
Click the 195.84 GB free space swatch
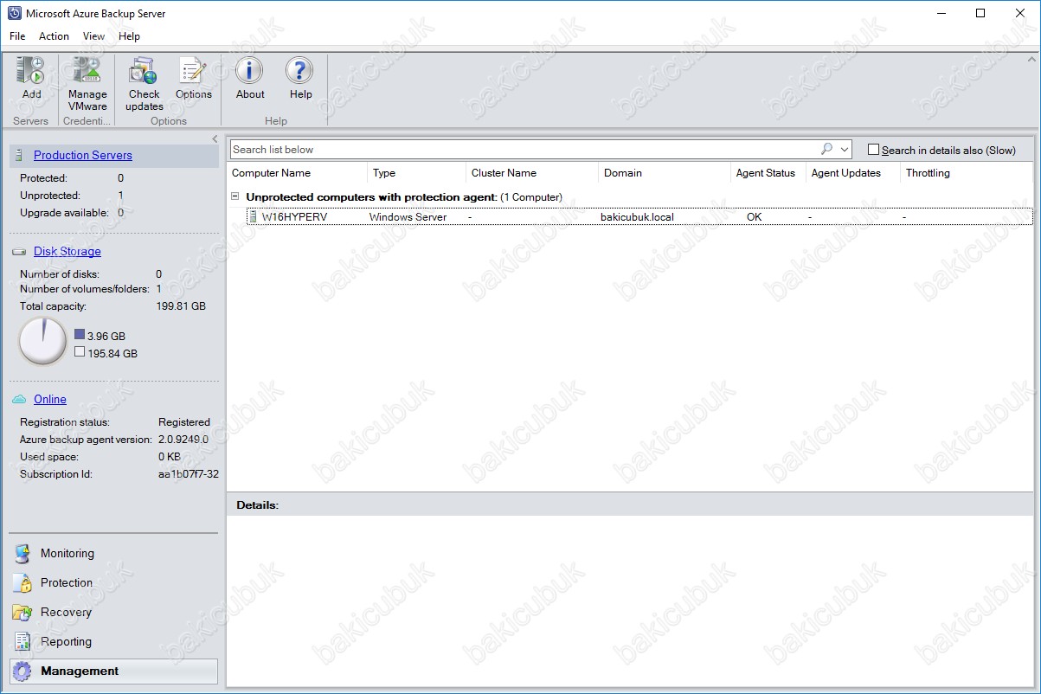point(80,352)
